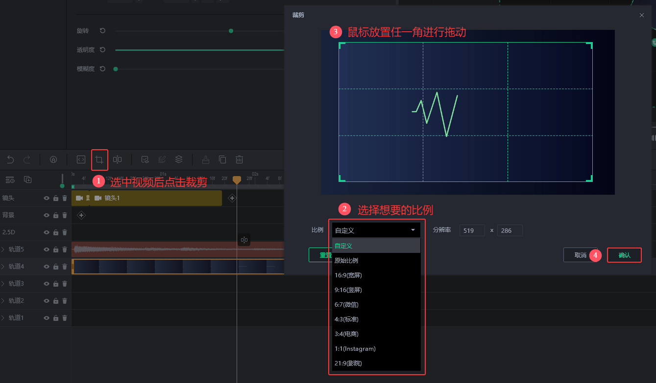This screenshot has width=656, height=383.
Task: Click the 确认 button to apply the crop
Action: click(x=624, y=255)
